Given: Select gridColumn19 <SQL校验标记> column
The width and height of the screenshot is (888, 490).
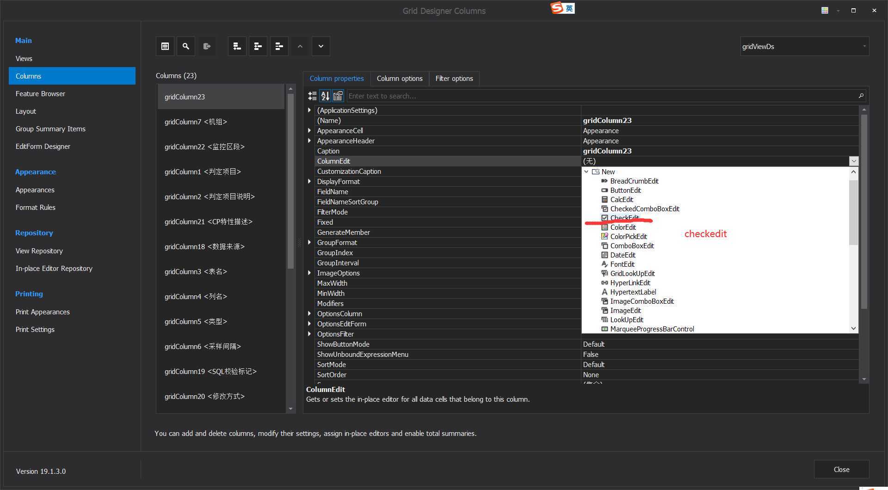Looking at the screenshot, I should [x=221, y=372].
